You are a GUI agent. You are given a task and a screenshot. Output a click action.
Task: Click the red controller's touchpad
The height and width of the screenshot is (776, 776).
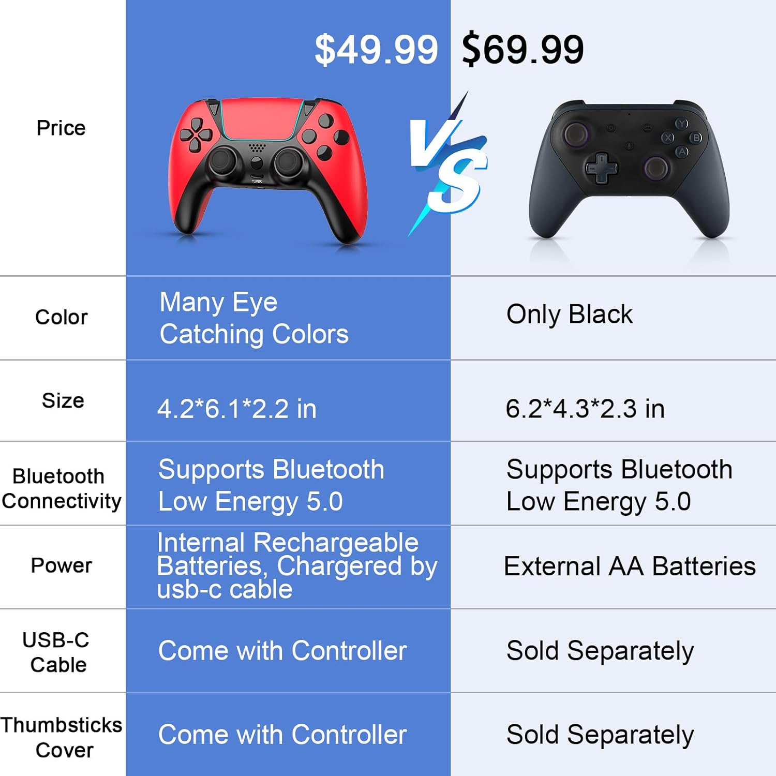tap(259, 119)
